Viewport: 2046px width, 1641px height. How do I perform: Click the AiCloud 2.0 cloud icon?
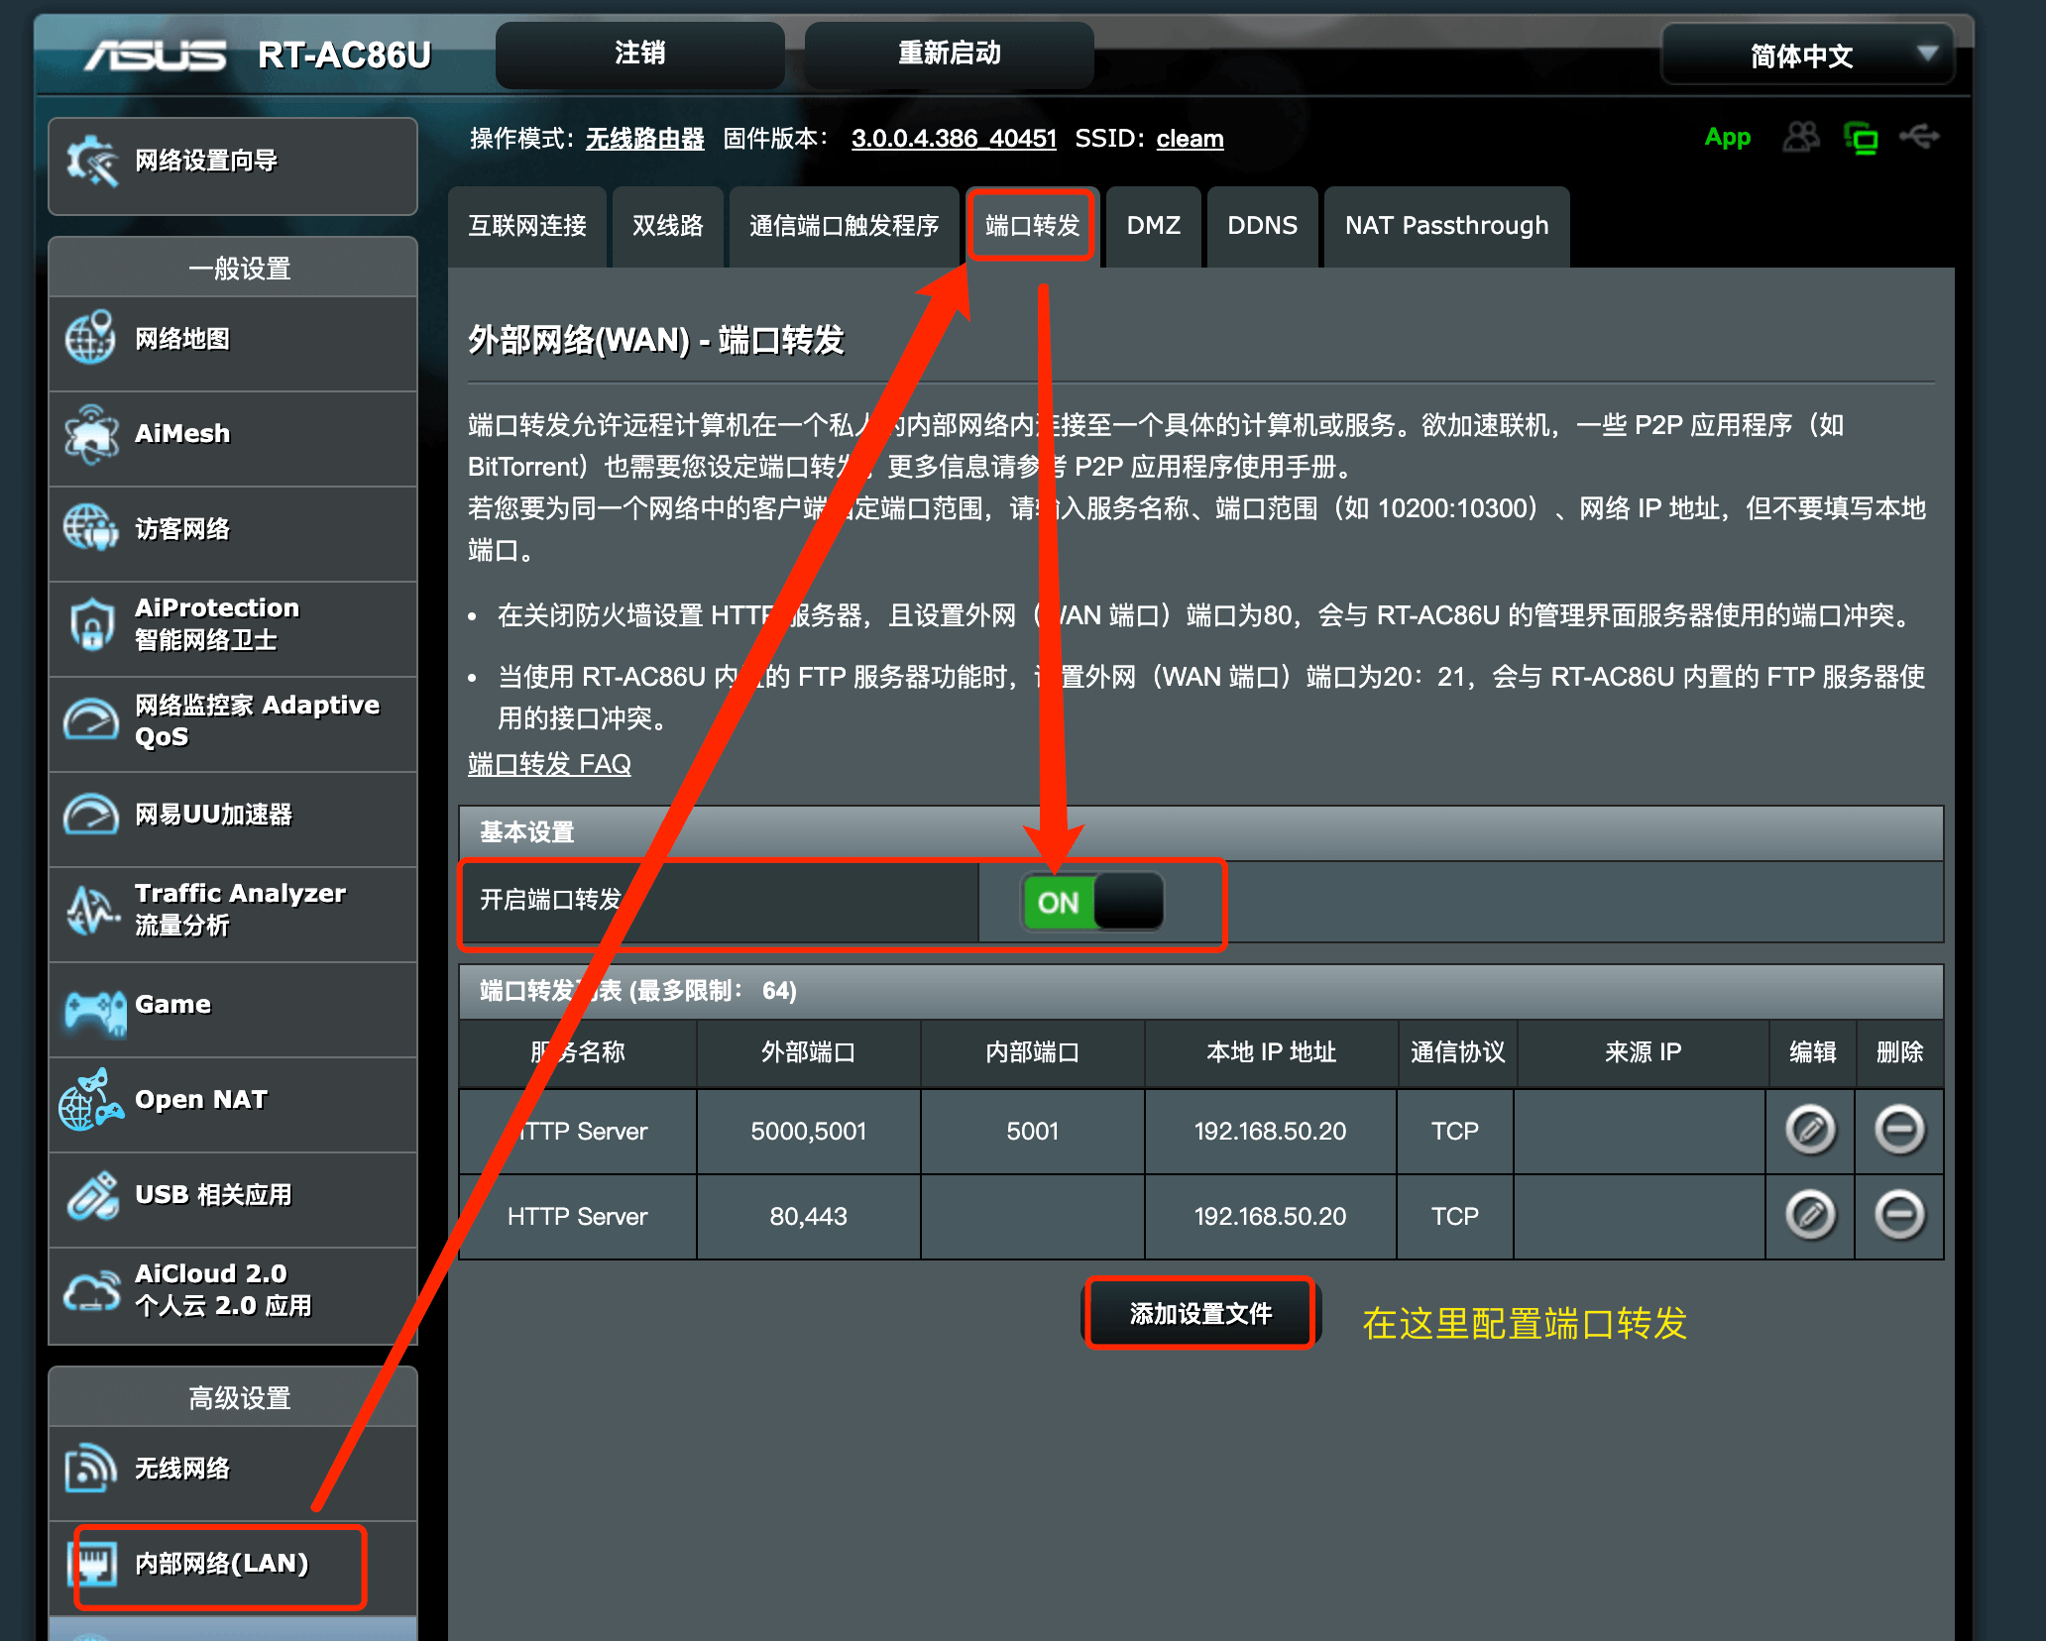pyautogui.click(x=90, y=1290)
